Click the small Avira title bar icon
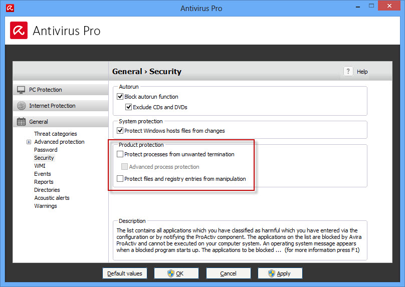Viewport: 405px width, 287px height. click(x=10, y=8)
